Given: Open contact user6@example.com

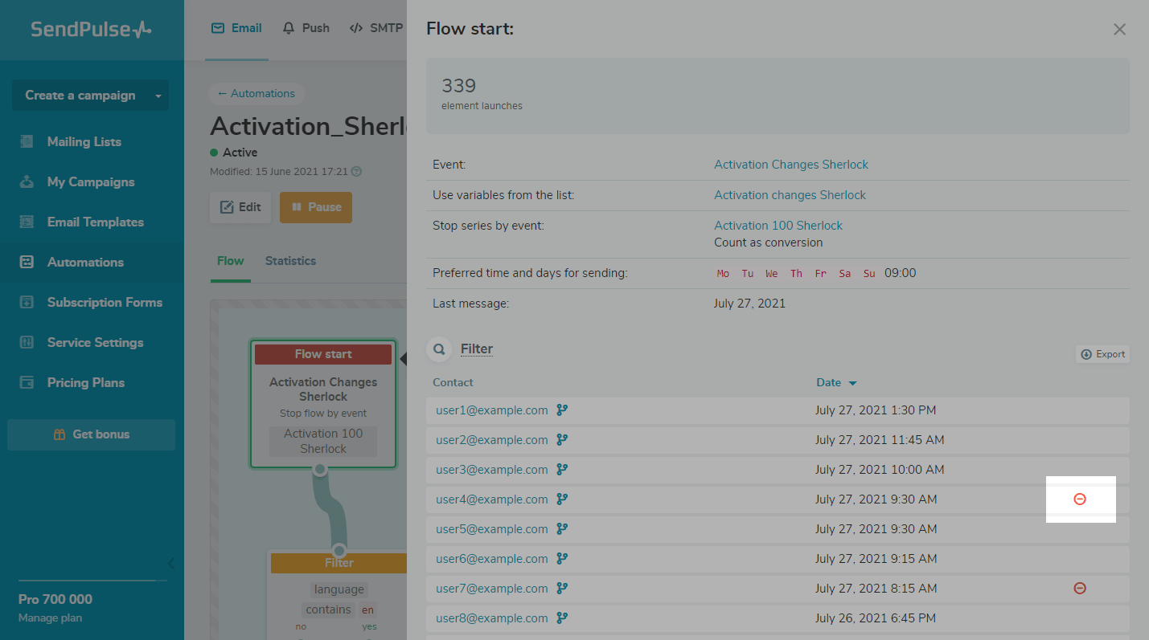Looking at the screenshot, I should coord(492,559).
